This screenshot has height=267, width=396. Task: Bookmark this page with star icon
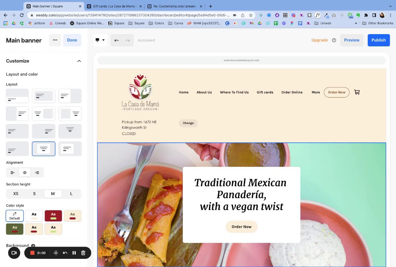coord(251,15)
